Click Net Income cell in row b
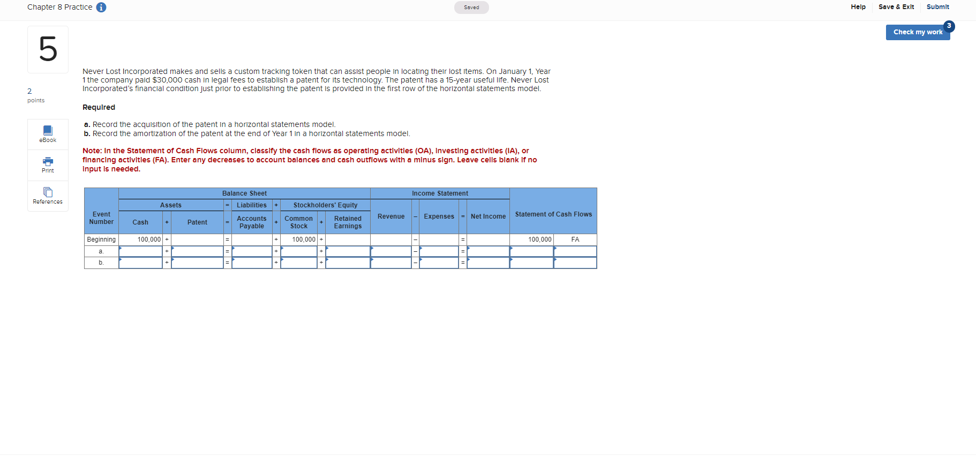The width and height of the screenshot is (976, 456). pos(488,263)
